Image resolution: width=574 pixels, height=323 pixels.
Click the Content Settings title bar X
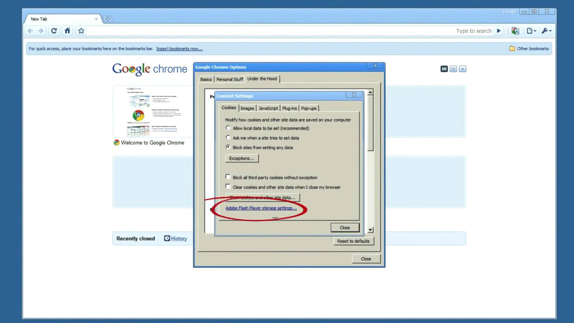click(354, 95)
